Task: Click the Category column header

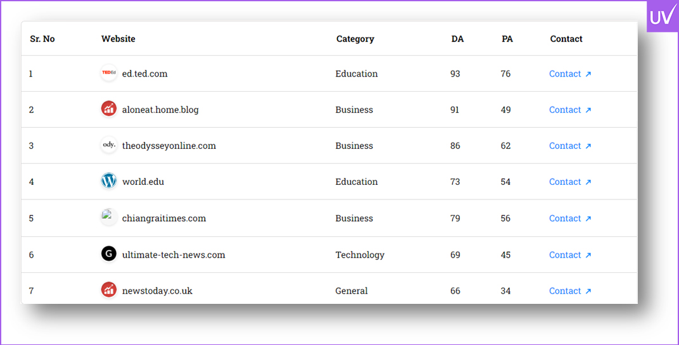Action: 355,39
